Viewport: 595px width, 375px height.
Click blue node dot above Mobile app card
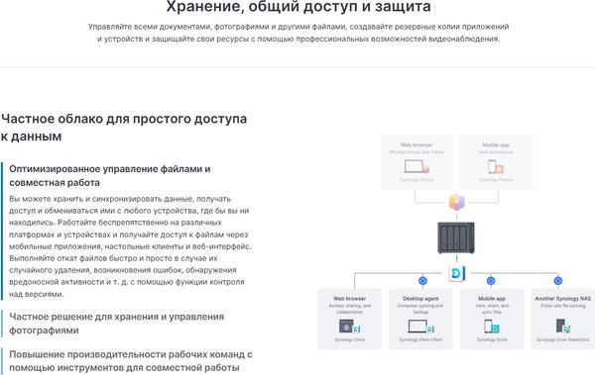coord(491,281)
